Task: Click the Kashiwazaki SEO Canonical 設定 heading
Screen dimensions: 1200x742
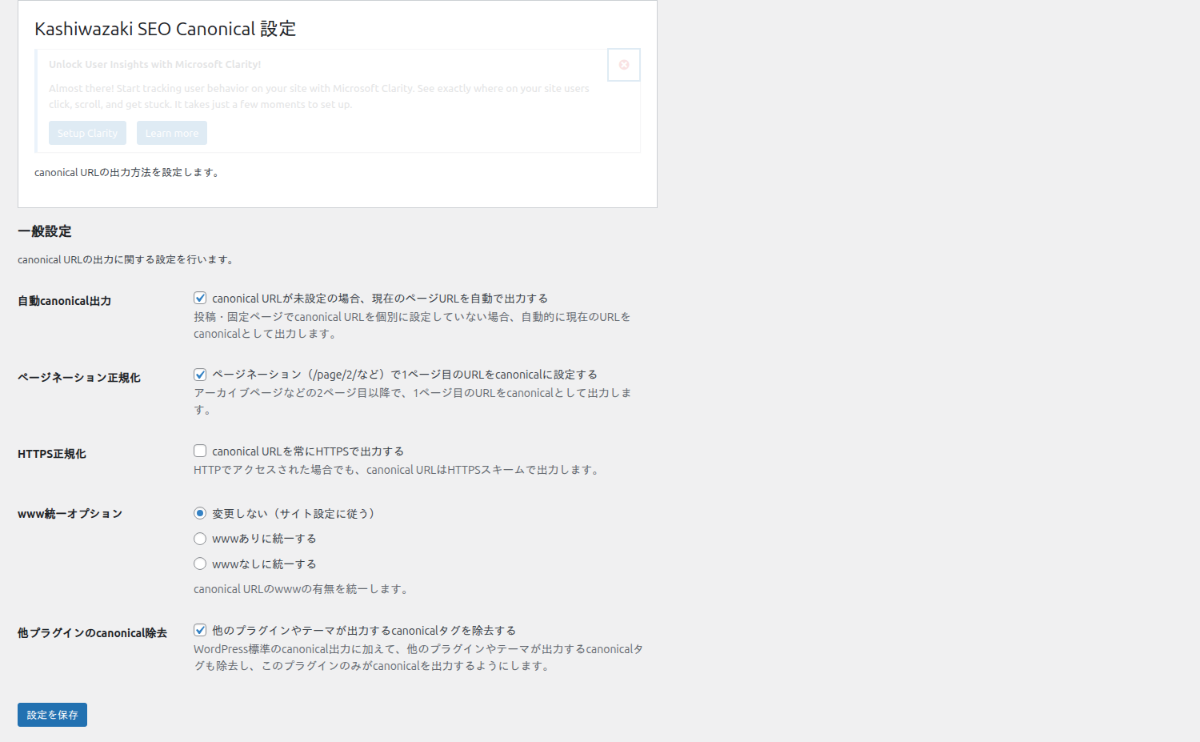Action: (x=163, y=29)
